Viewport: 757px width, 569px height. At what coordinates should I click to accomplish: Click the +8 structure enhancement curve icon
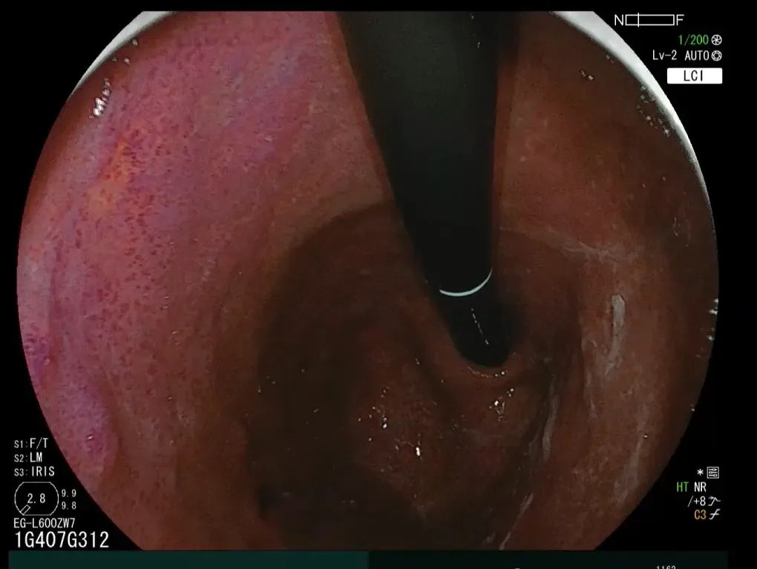click(x=715, y=501)
